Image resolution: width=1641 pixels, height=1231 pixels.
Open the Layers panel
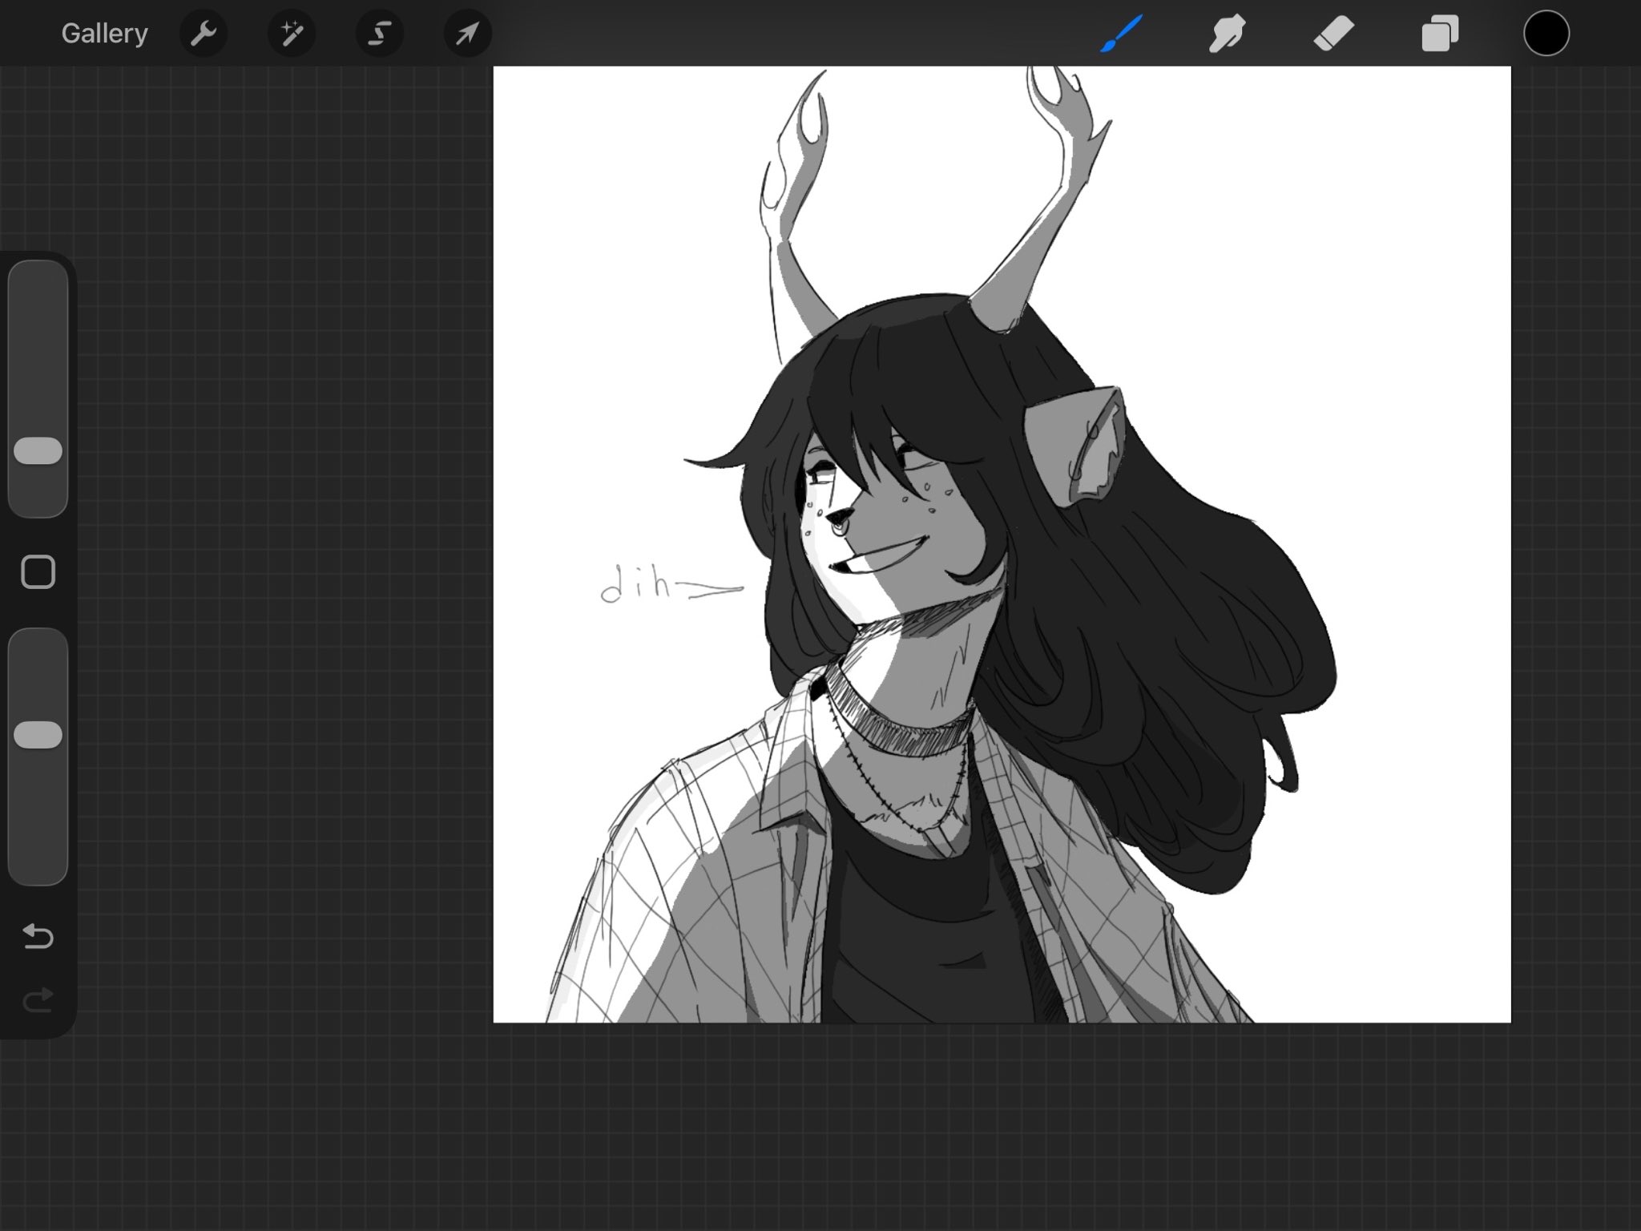pos(1440,34)
